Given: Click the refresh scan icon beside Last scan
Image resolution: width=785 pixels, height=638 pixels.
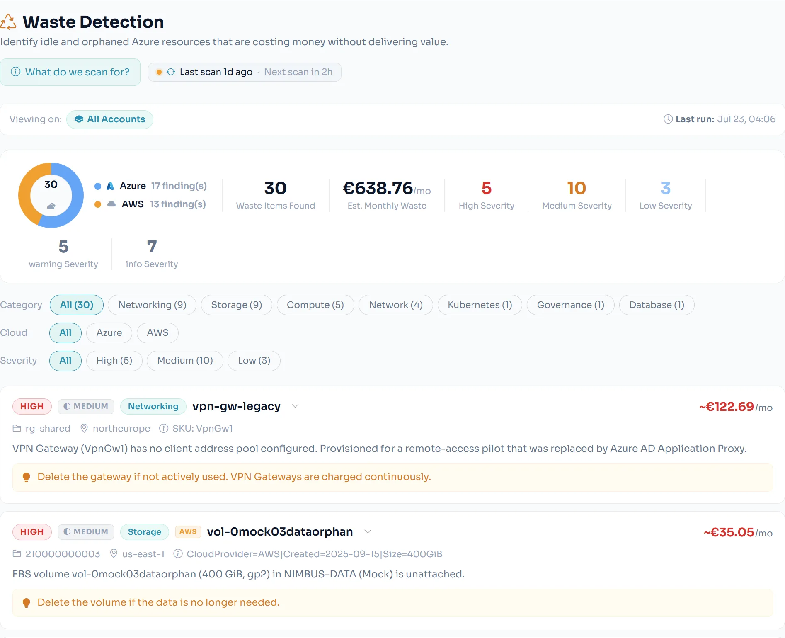Looking at the screenshot, I should coord(171,72).
